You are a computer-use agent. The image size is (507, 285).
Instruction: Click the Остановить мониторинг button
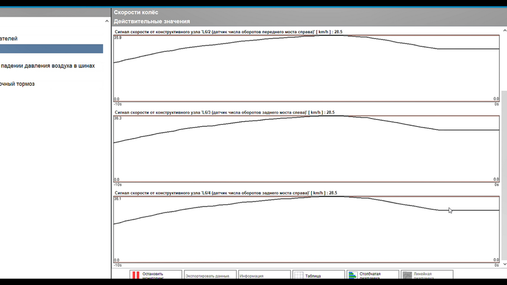pyautogui.click(x=156, y=275)
